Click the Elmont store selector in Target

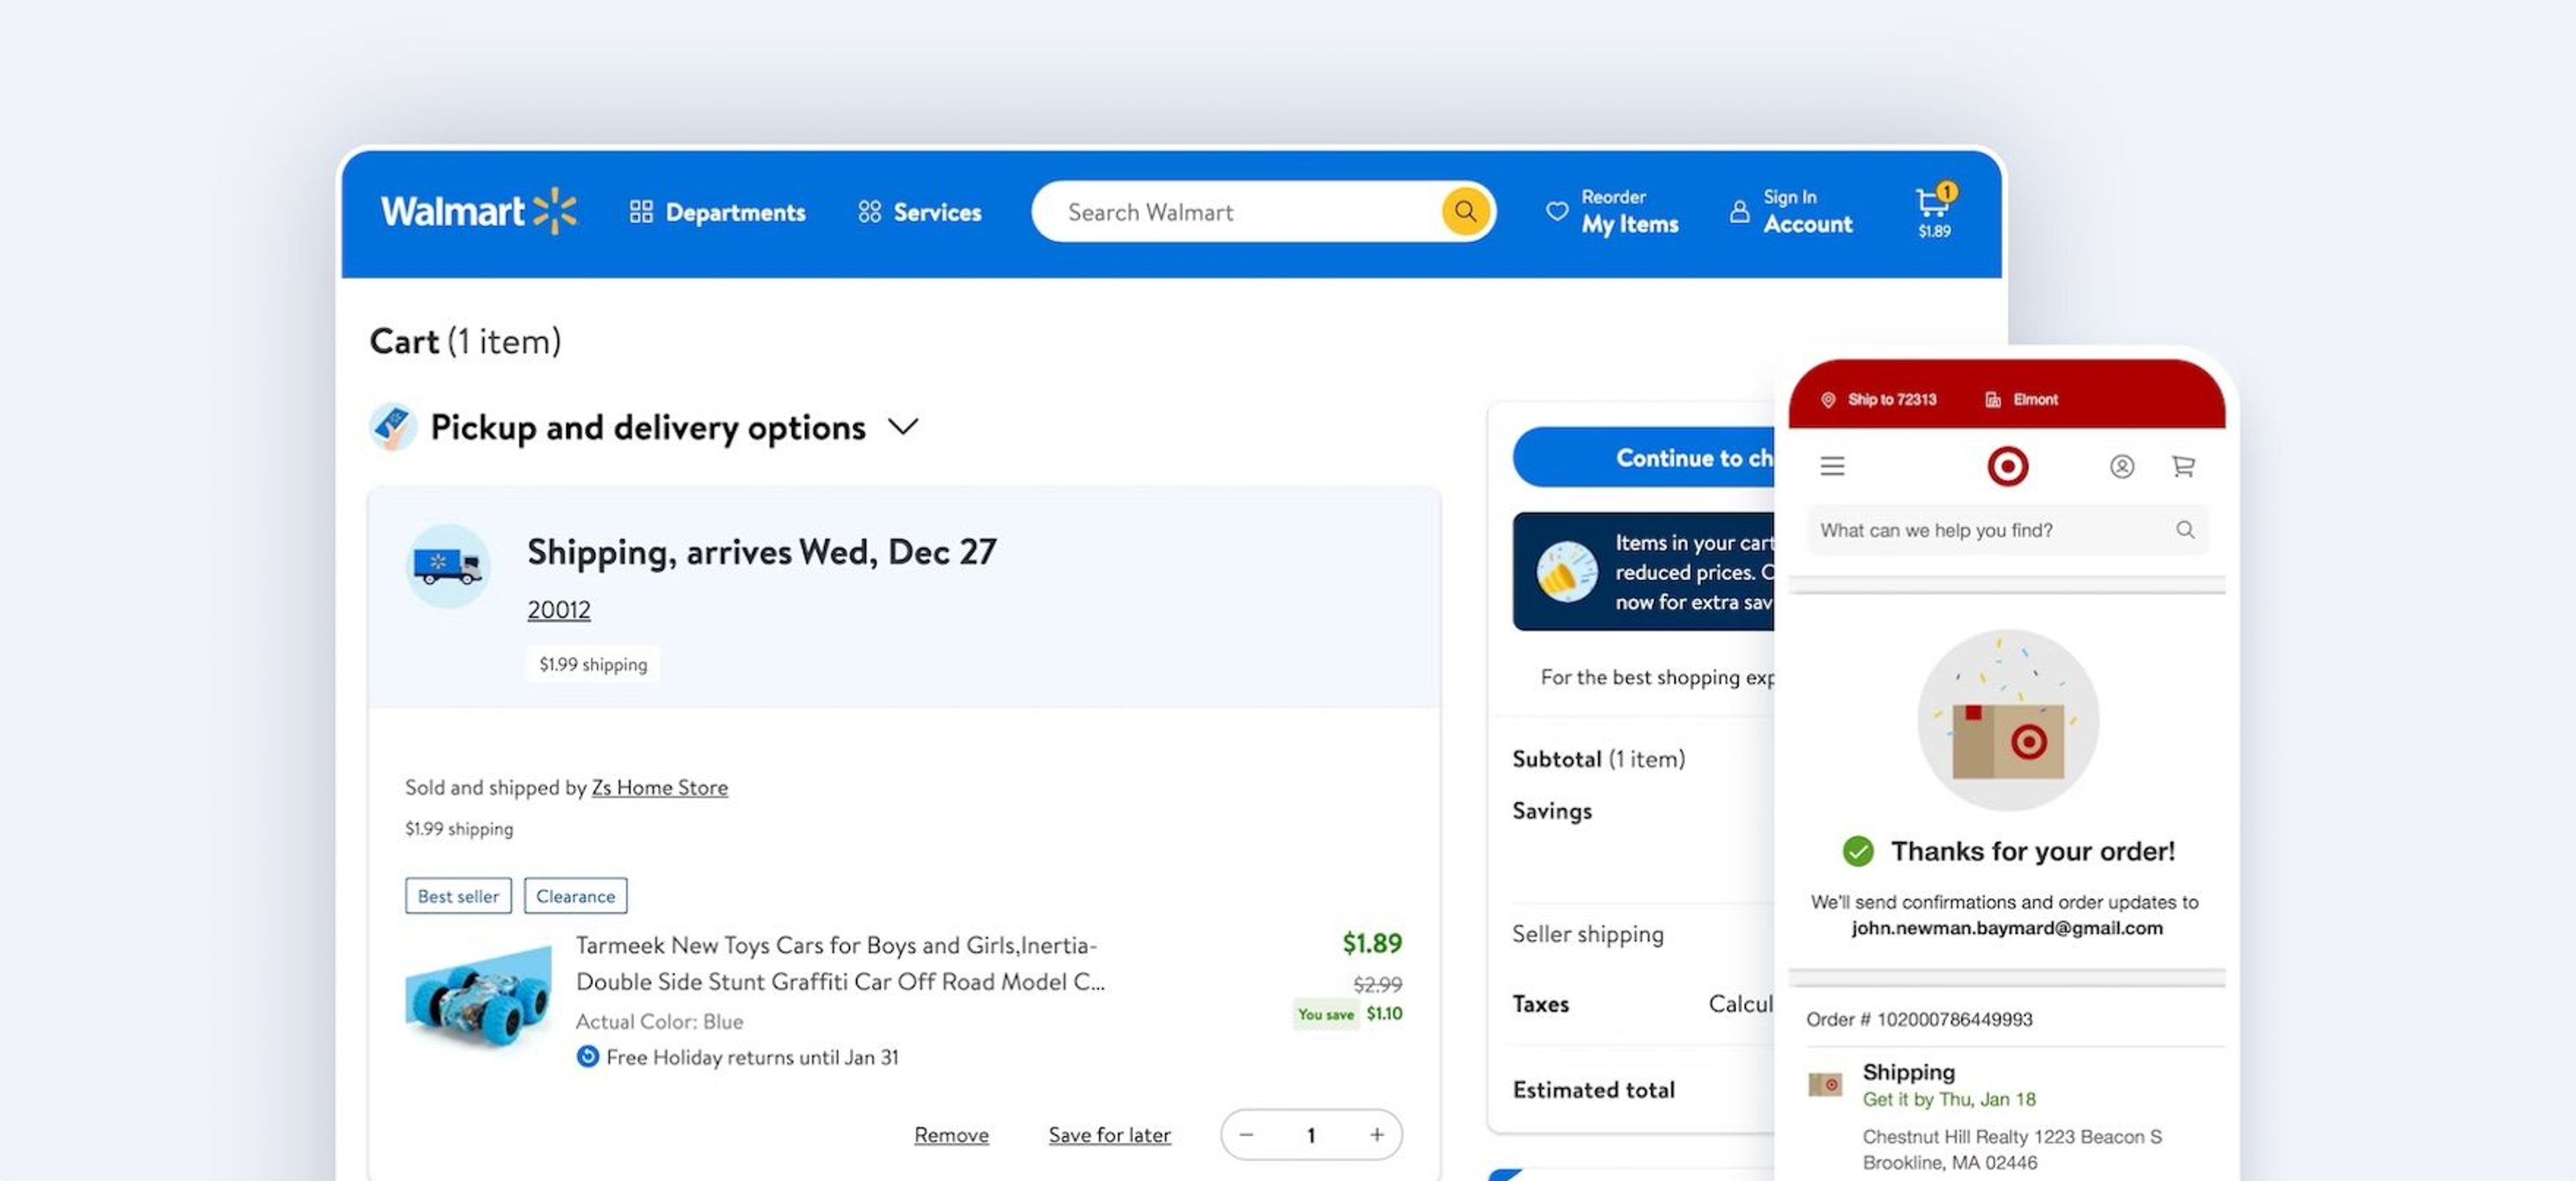(2021, 400)
